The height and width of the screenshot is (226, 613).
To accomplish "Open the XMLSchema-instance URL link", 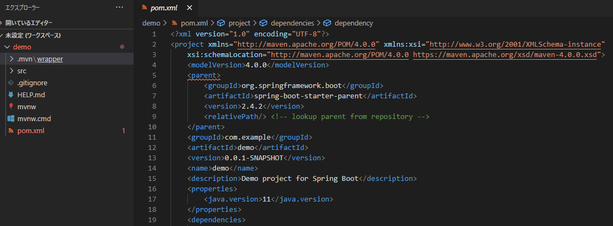I will [517, 45].
